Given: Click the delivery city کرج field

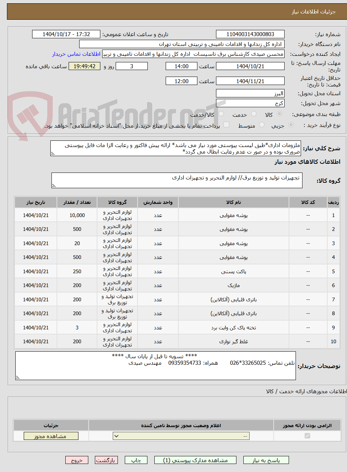Looking at the screenshot, I should click(x=250, y=103).
